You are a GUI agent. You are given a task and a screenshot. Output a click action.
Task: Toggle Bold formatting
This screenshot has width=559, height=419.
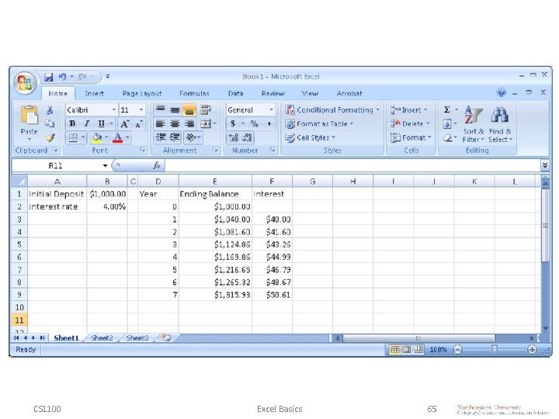pos(72,123)
